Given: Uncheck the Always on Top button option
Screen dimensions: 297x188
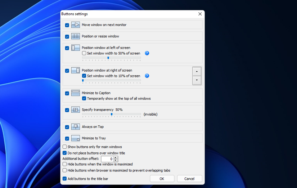Looking at the screenshot, I should coord(67,127).
